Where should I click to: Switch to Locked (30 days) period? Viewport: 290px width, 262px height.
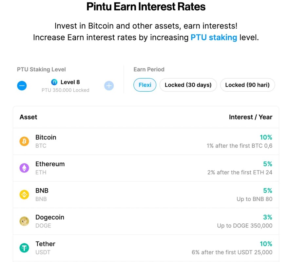tap(188, 85)
